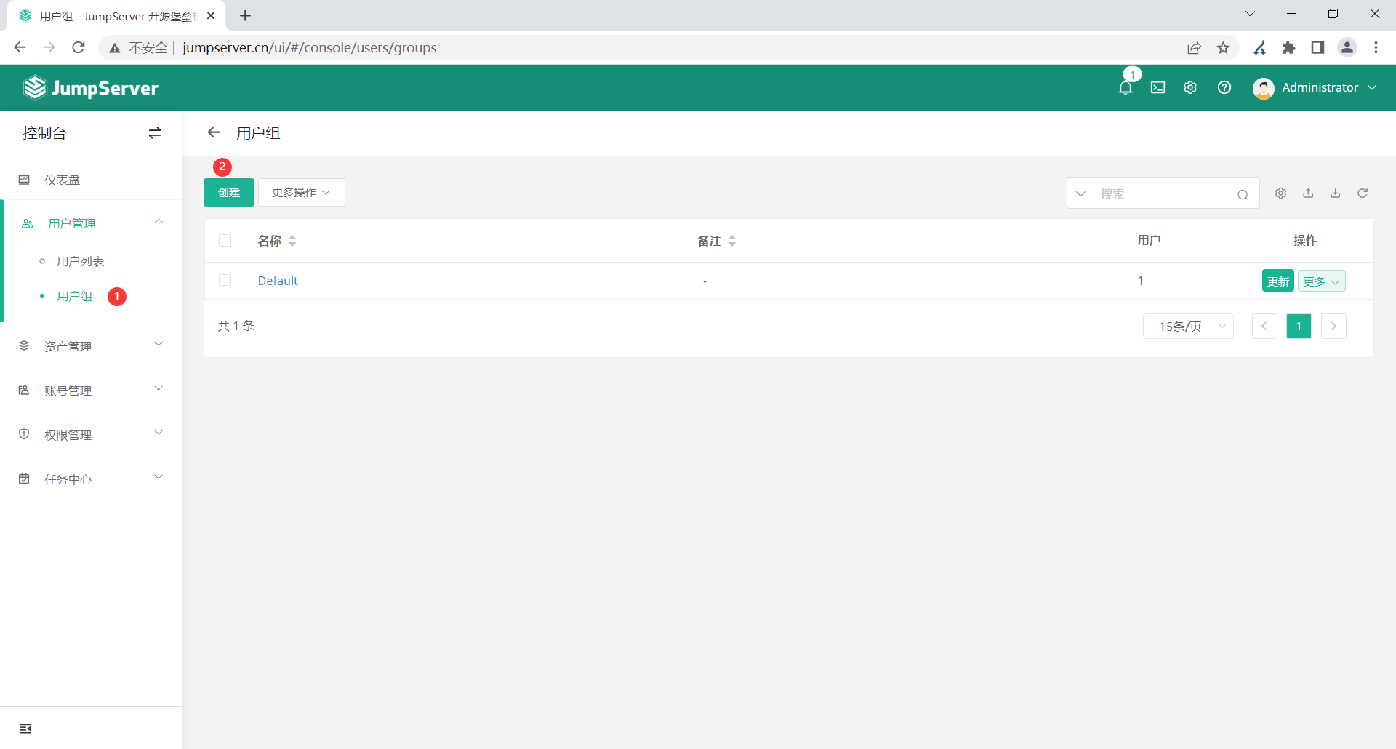Screen dimensions: 1396x749
Task: Click the import upload icon
Action: coord(1308,193)
